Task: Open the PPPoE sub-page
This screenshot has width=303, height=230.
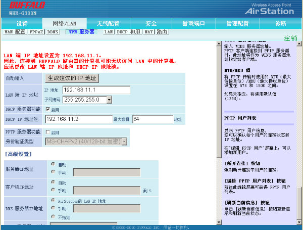Action: 36,32
